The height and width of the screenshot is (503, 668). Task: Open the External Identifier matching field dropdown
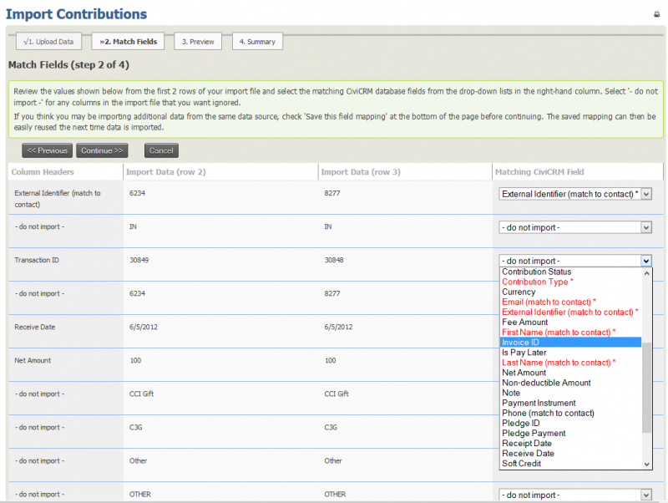(x=575, y=194)
